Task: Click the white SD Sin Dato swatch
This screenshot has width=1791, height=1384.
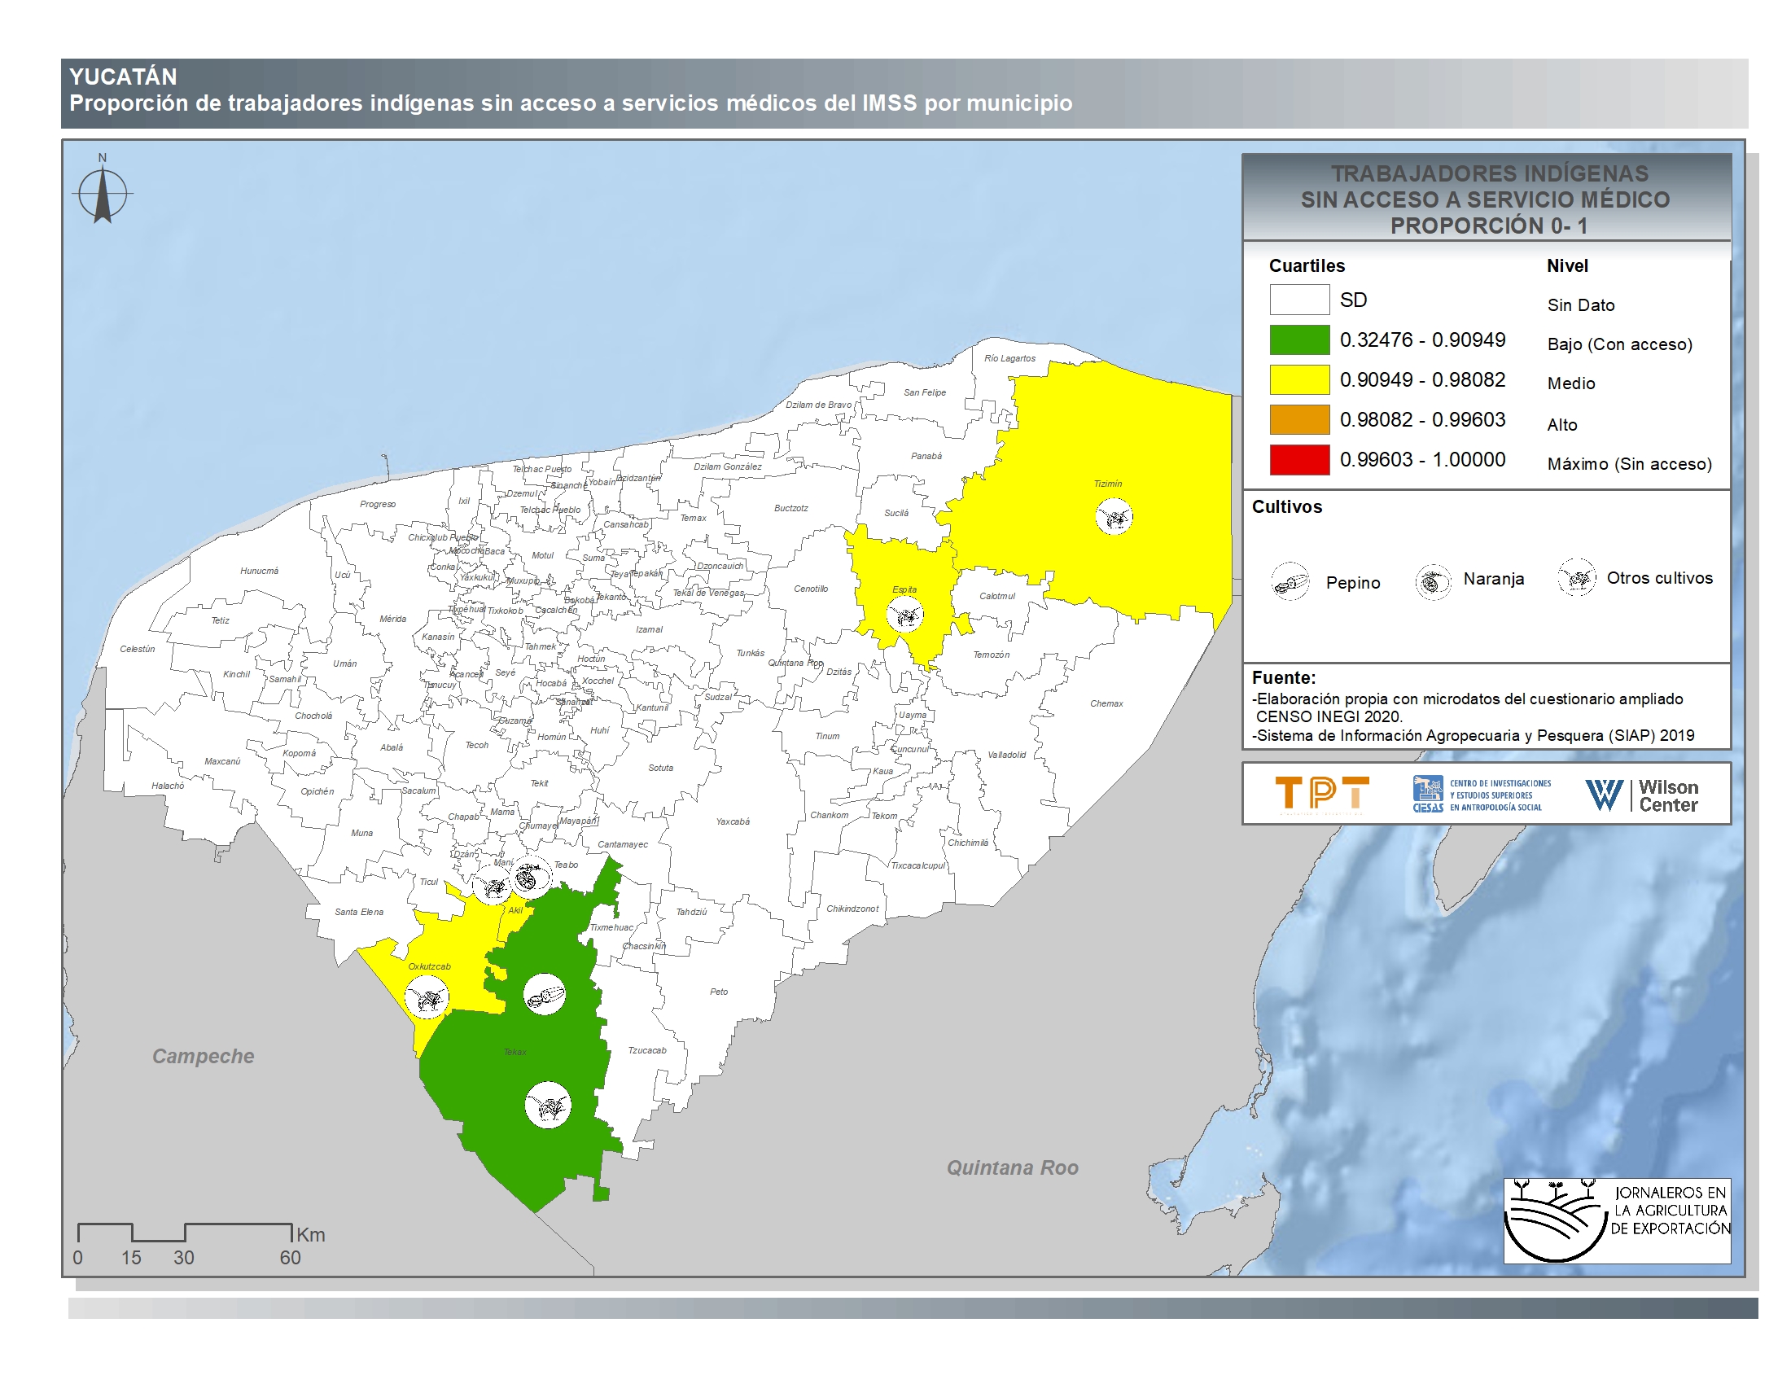Action: pyautogui.click(x=1299, y=300)
